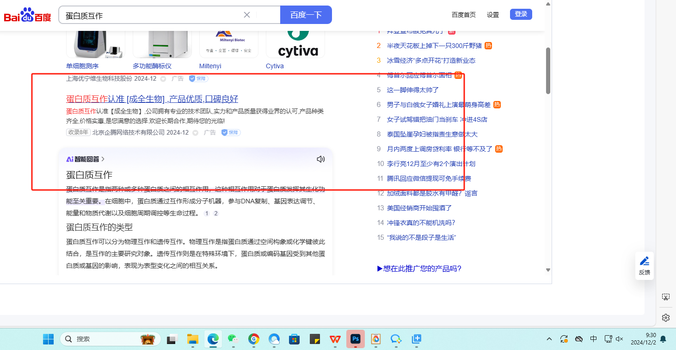Click the page vertical scrollbar thumb
676x350 pixels.
[548, 71]
